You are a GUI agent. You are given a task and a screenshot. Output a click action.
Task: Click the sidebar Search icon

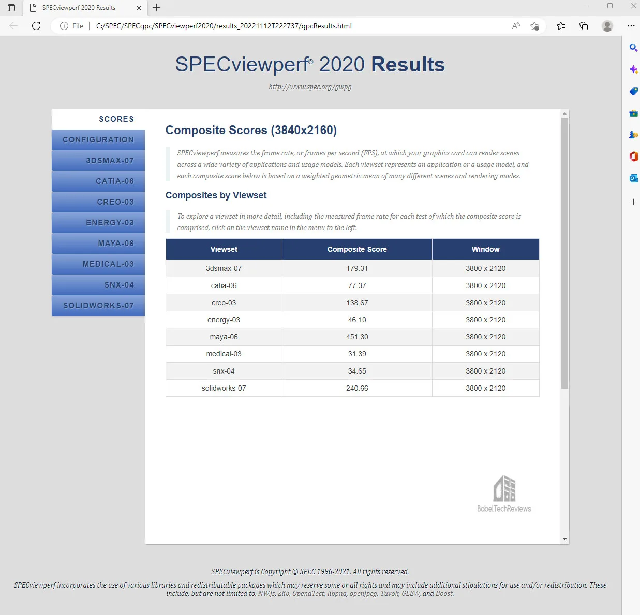pyautogui.click(x=633, y=48)
